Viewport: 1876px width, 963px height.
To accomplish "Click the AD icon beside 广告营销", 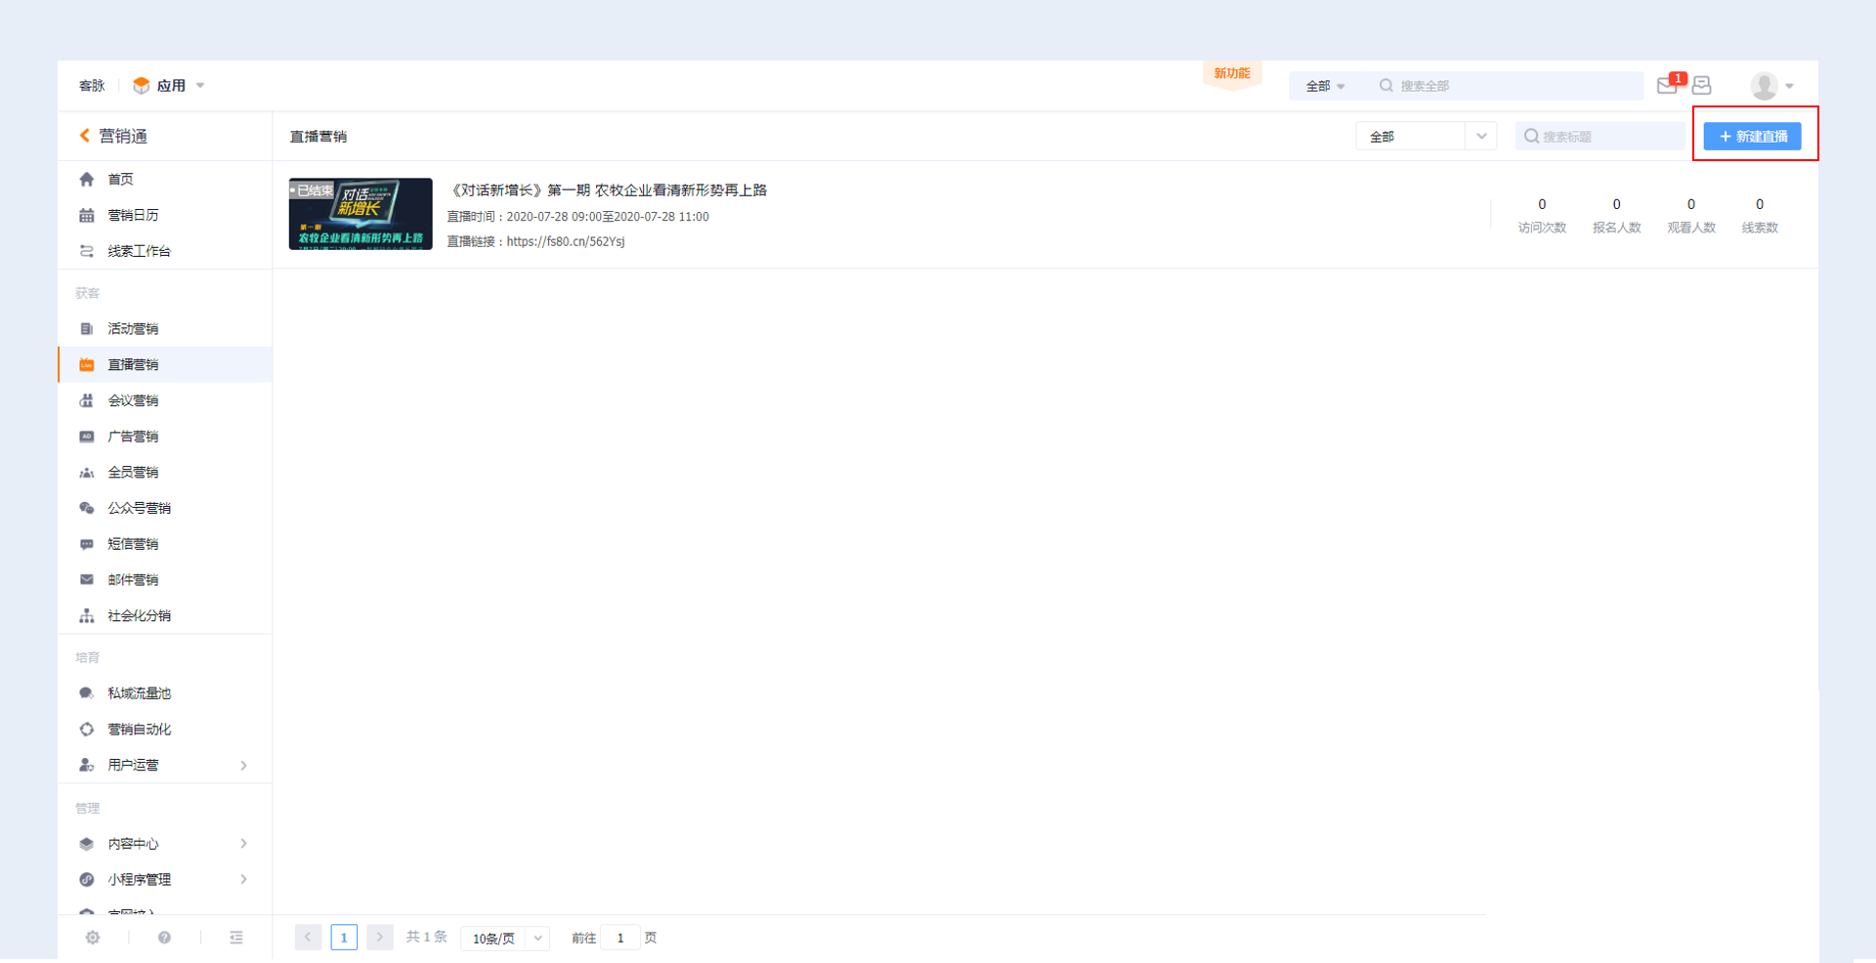I will point(87,437).
